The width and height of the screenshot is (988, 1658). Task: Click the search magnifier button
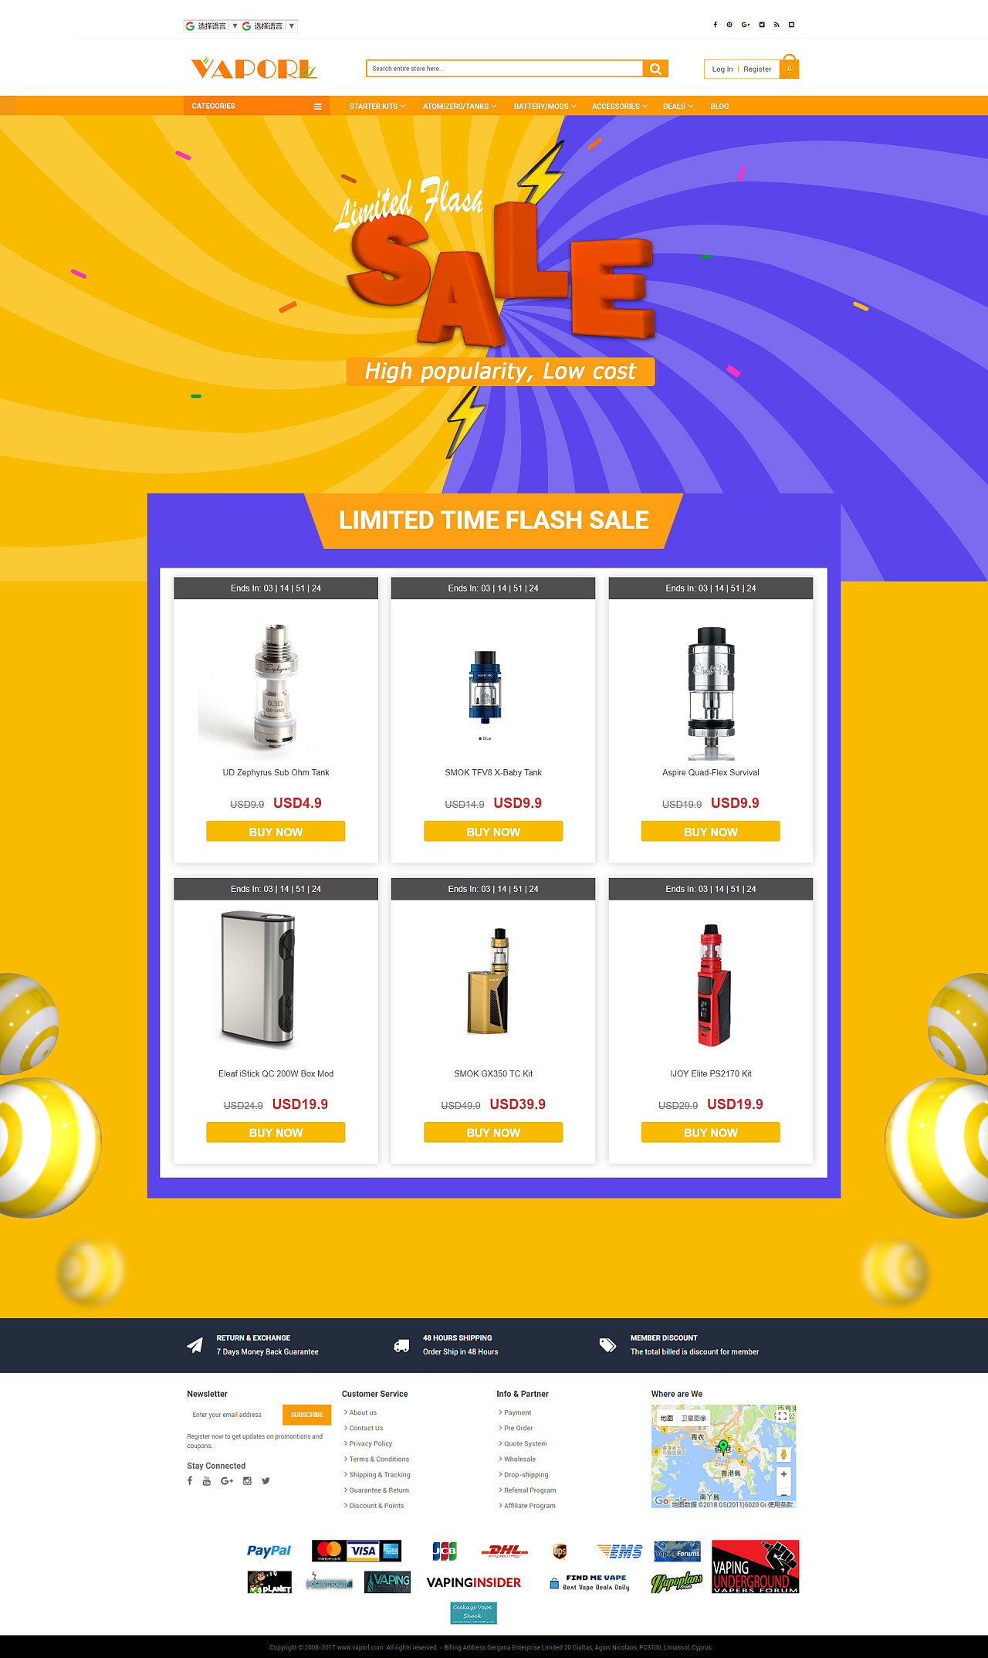tap(655, 69)
